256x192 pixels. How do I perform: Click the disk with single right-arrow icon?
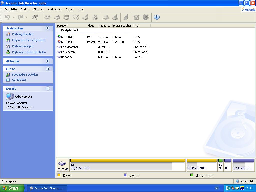click(57, 17)
